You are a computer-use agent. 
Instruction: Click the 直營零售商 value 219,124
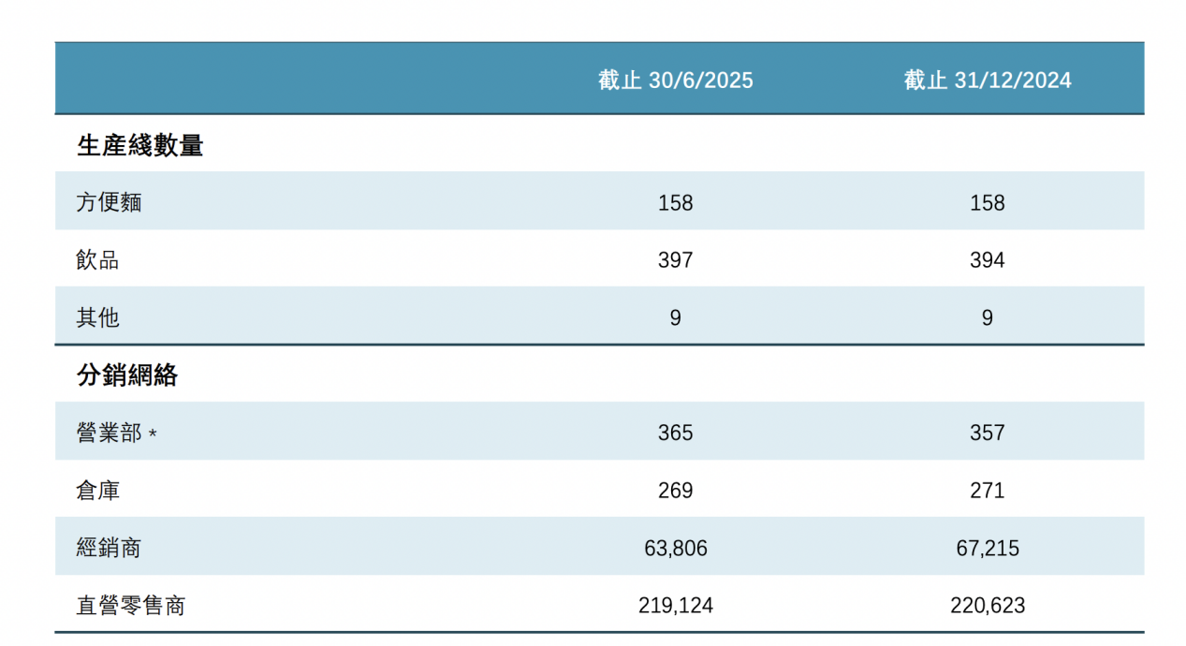click(676, 606)
